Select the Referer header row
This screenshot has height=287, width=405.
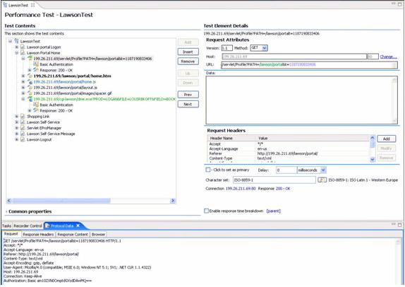pos(289,153)
